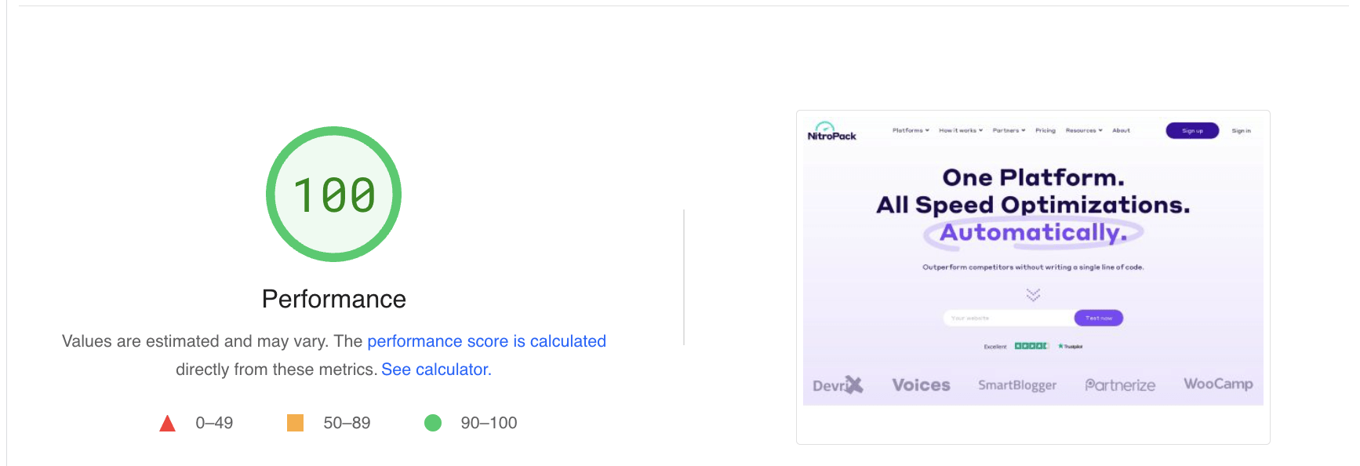Open the Partners dropdown in the navbar
The image size is (1360, 466).
pyautogui.click(x=1009, y=130)
